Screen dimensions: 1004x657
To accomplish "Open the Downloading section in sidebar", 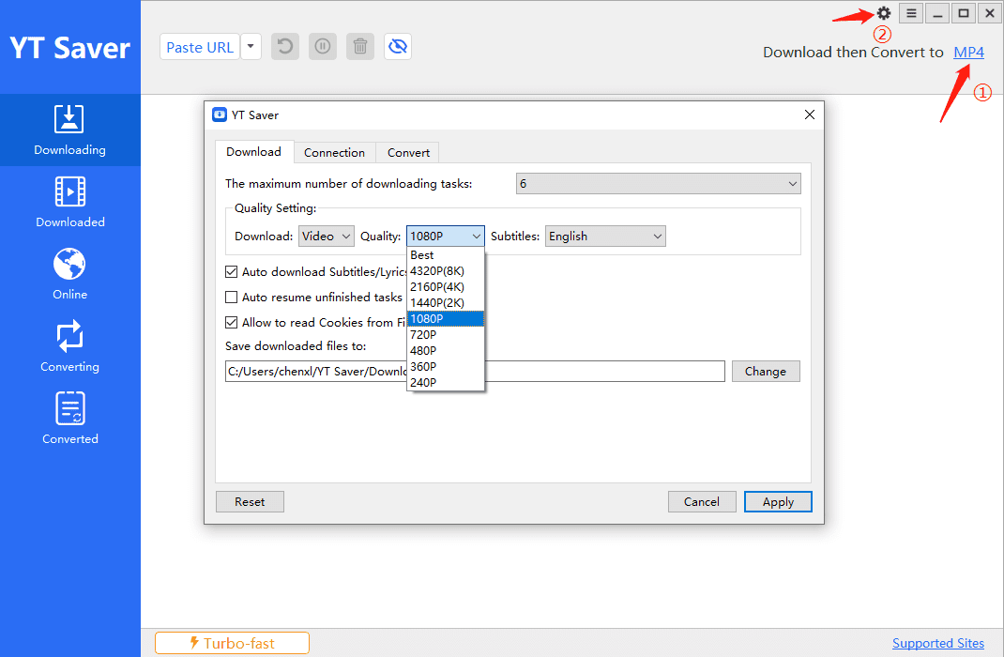I will click(x=69, y=130).
